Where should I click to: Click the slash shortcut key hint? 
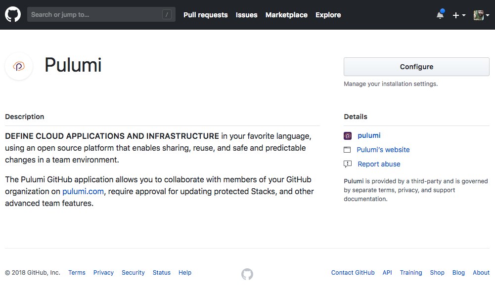[167, 14]
